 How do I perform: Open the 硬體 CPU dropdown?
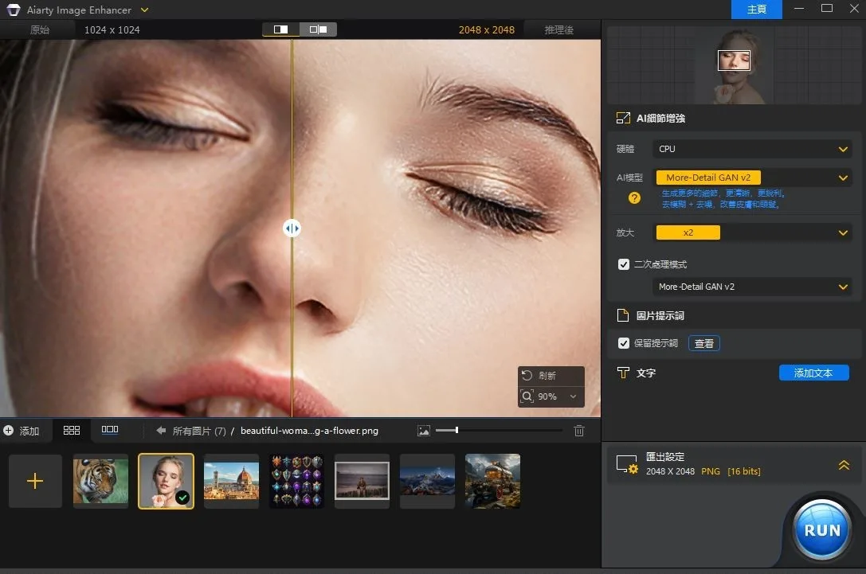click(752, 149)
